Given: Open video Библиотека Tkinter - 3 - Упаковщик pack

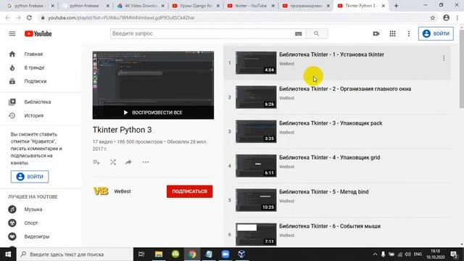Looking at the screenshot, I should (331, 123).
